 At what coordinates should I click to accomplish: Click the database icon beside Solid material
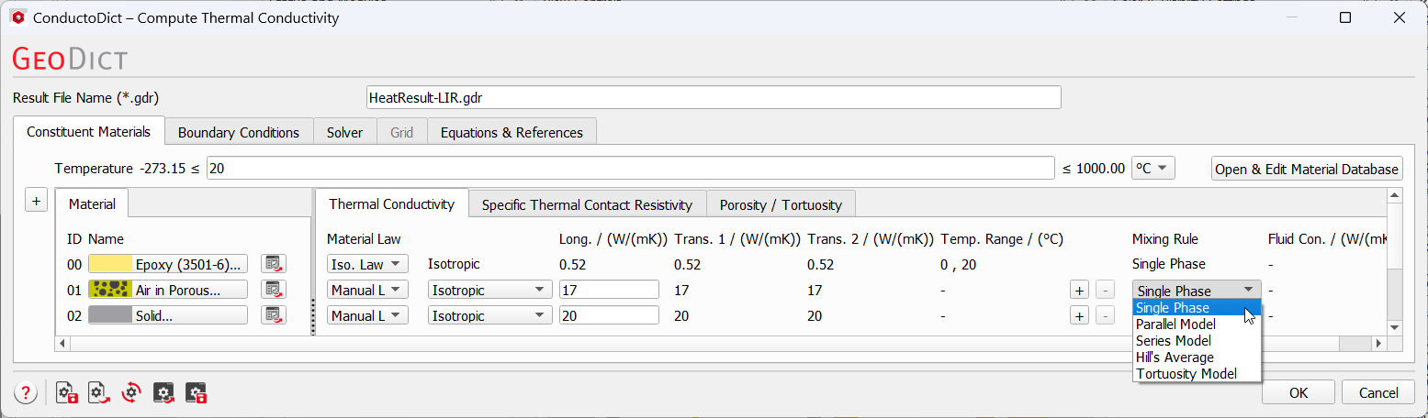click(x=273, y=315)
